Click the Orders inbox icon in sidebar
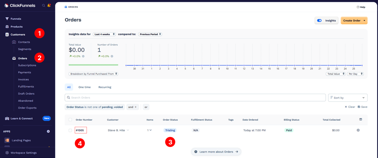This screenshot has height=158, width=378. pyautogui.click(x=14, y=58)
